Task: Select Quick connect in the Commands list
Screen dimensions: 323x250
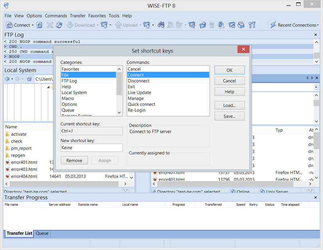Action: pos(168,104)
